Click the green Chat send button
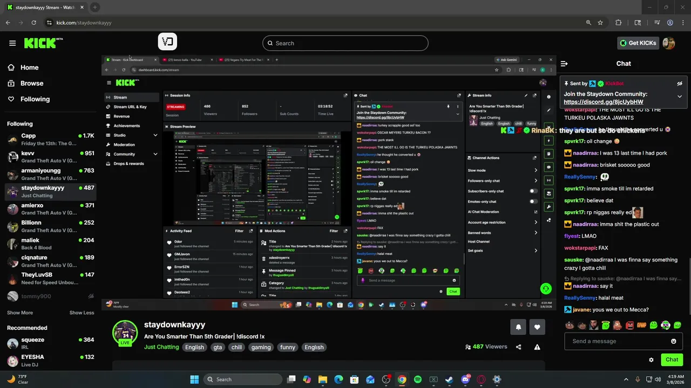Screen dimensions: 691x388 pos(672,359)
